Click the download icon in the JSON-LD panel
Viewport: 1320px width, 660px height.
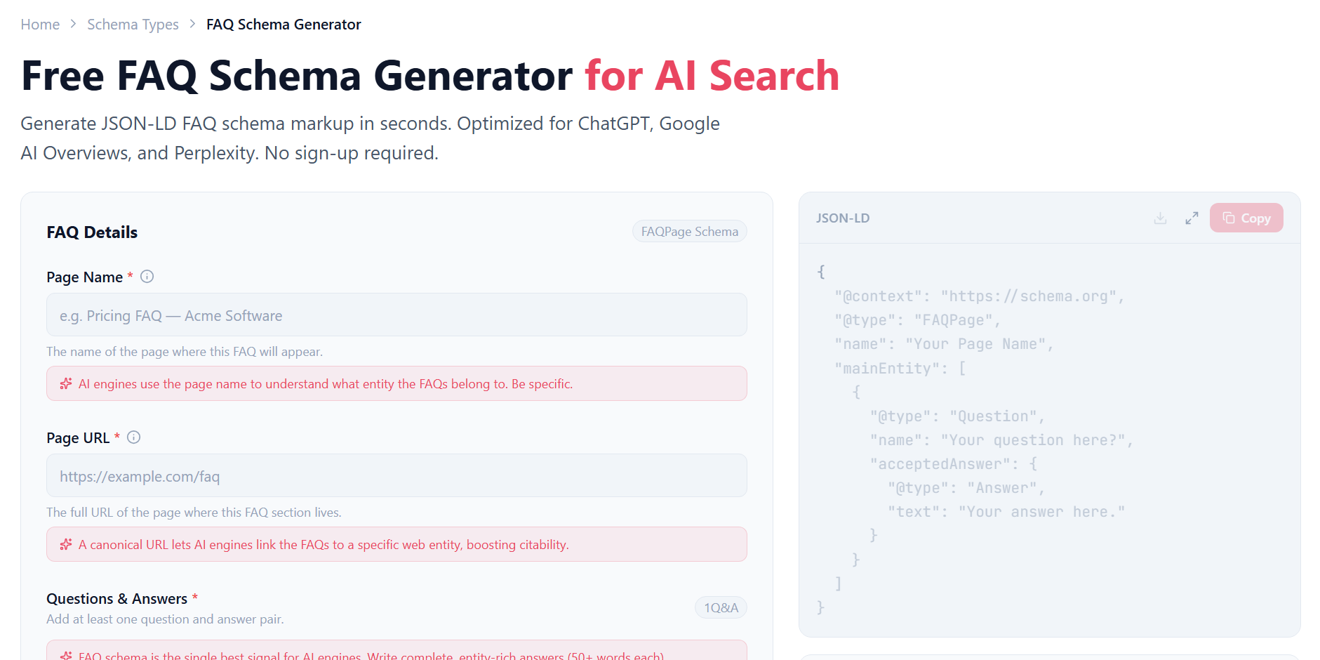click(x=1159, y=218)
